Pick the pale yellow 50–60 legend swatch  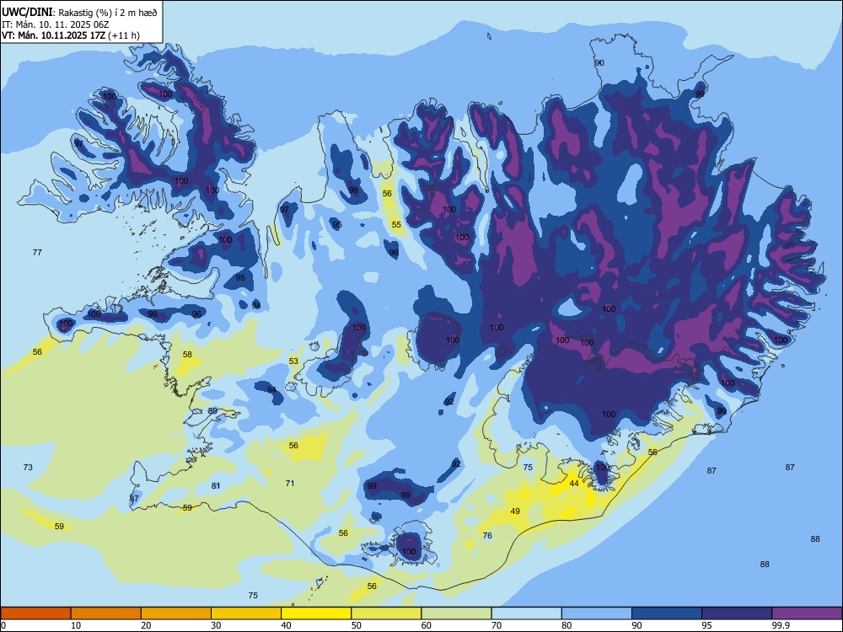386,613
